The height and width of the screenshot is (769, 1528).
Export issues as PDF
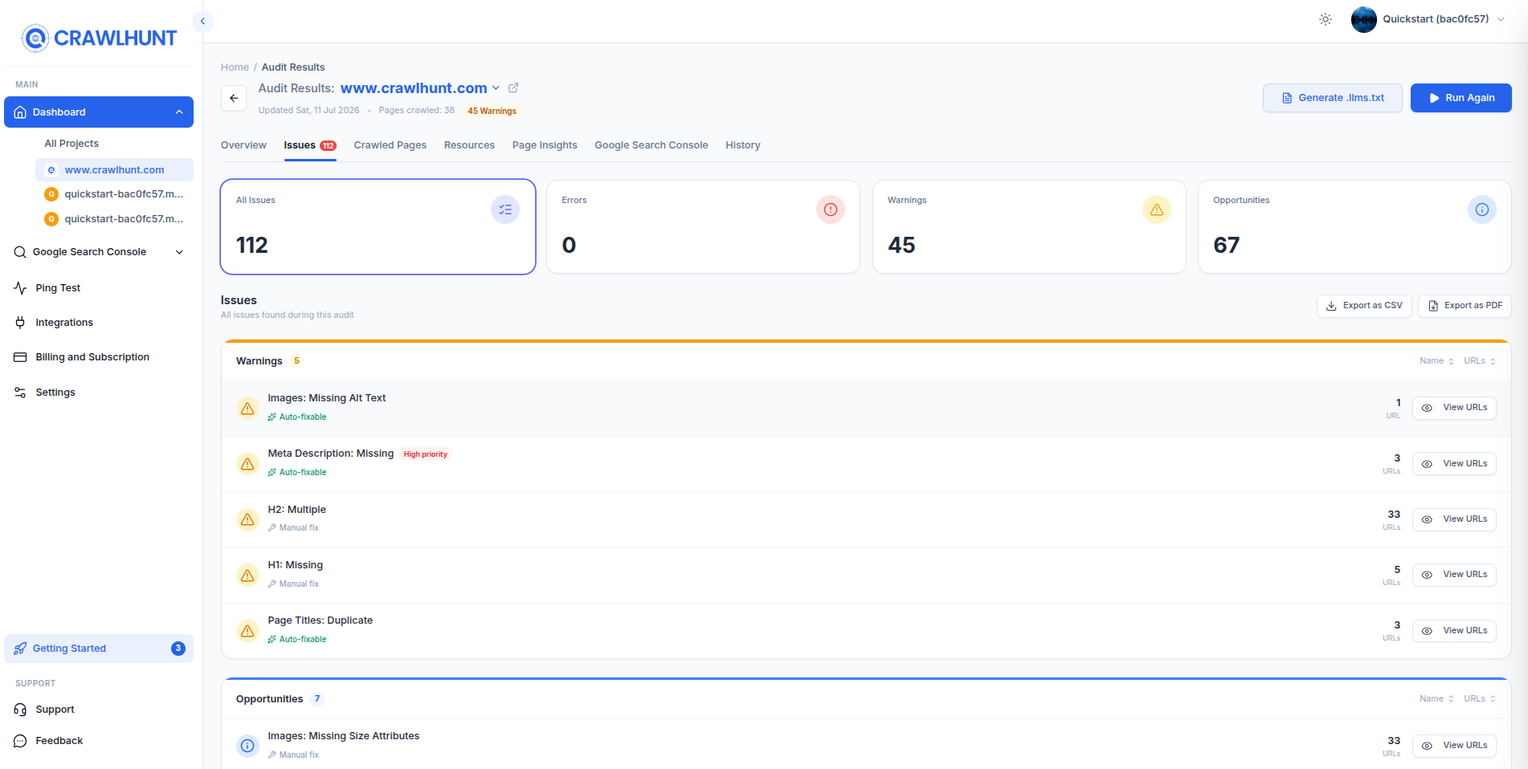[1465, 306]
